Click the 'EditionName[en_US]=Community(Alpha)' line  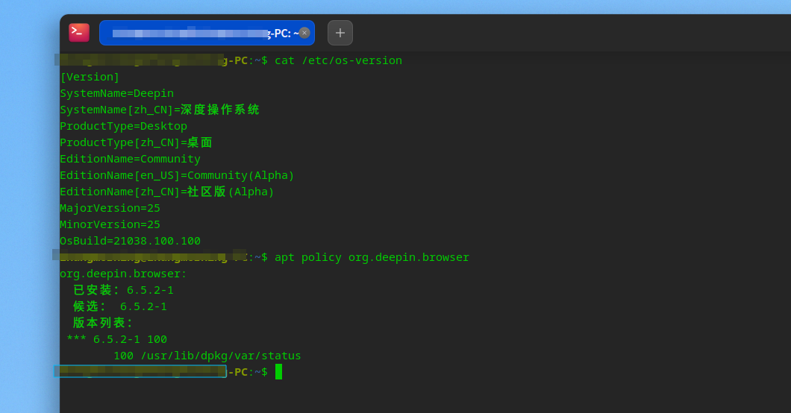[177, 175]
